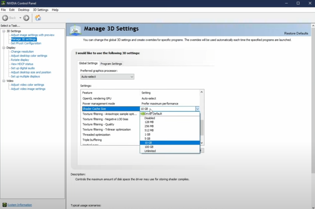Select Texture filtering Negative LOD bias row
Screen dimensions: 315x209
(111, 119)
